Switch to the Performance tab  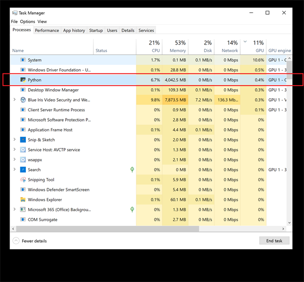tap(47, 30)
